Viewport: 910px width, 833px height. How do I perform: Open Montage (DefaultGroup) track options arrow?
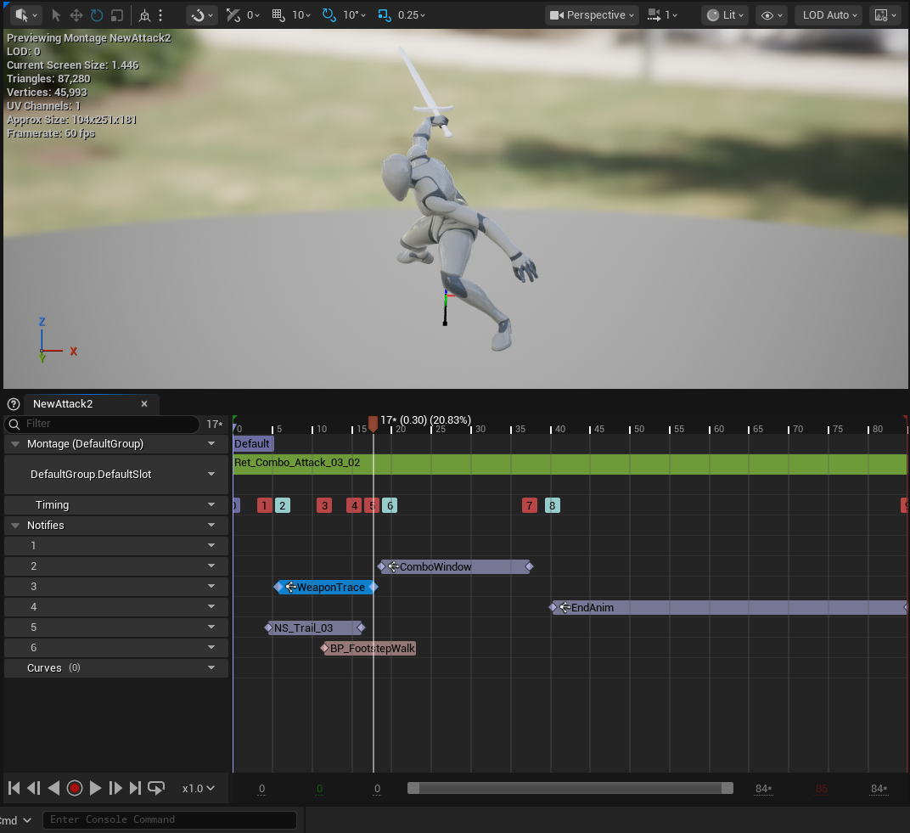pos(211,443)
